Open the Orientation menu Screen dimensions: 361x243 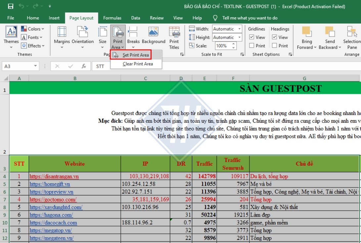coord(83,37)
